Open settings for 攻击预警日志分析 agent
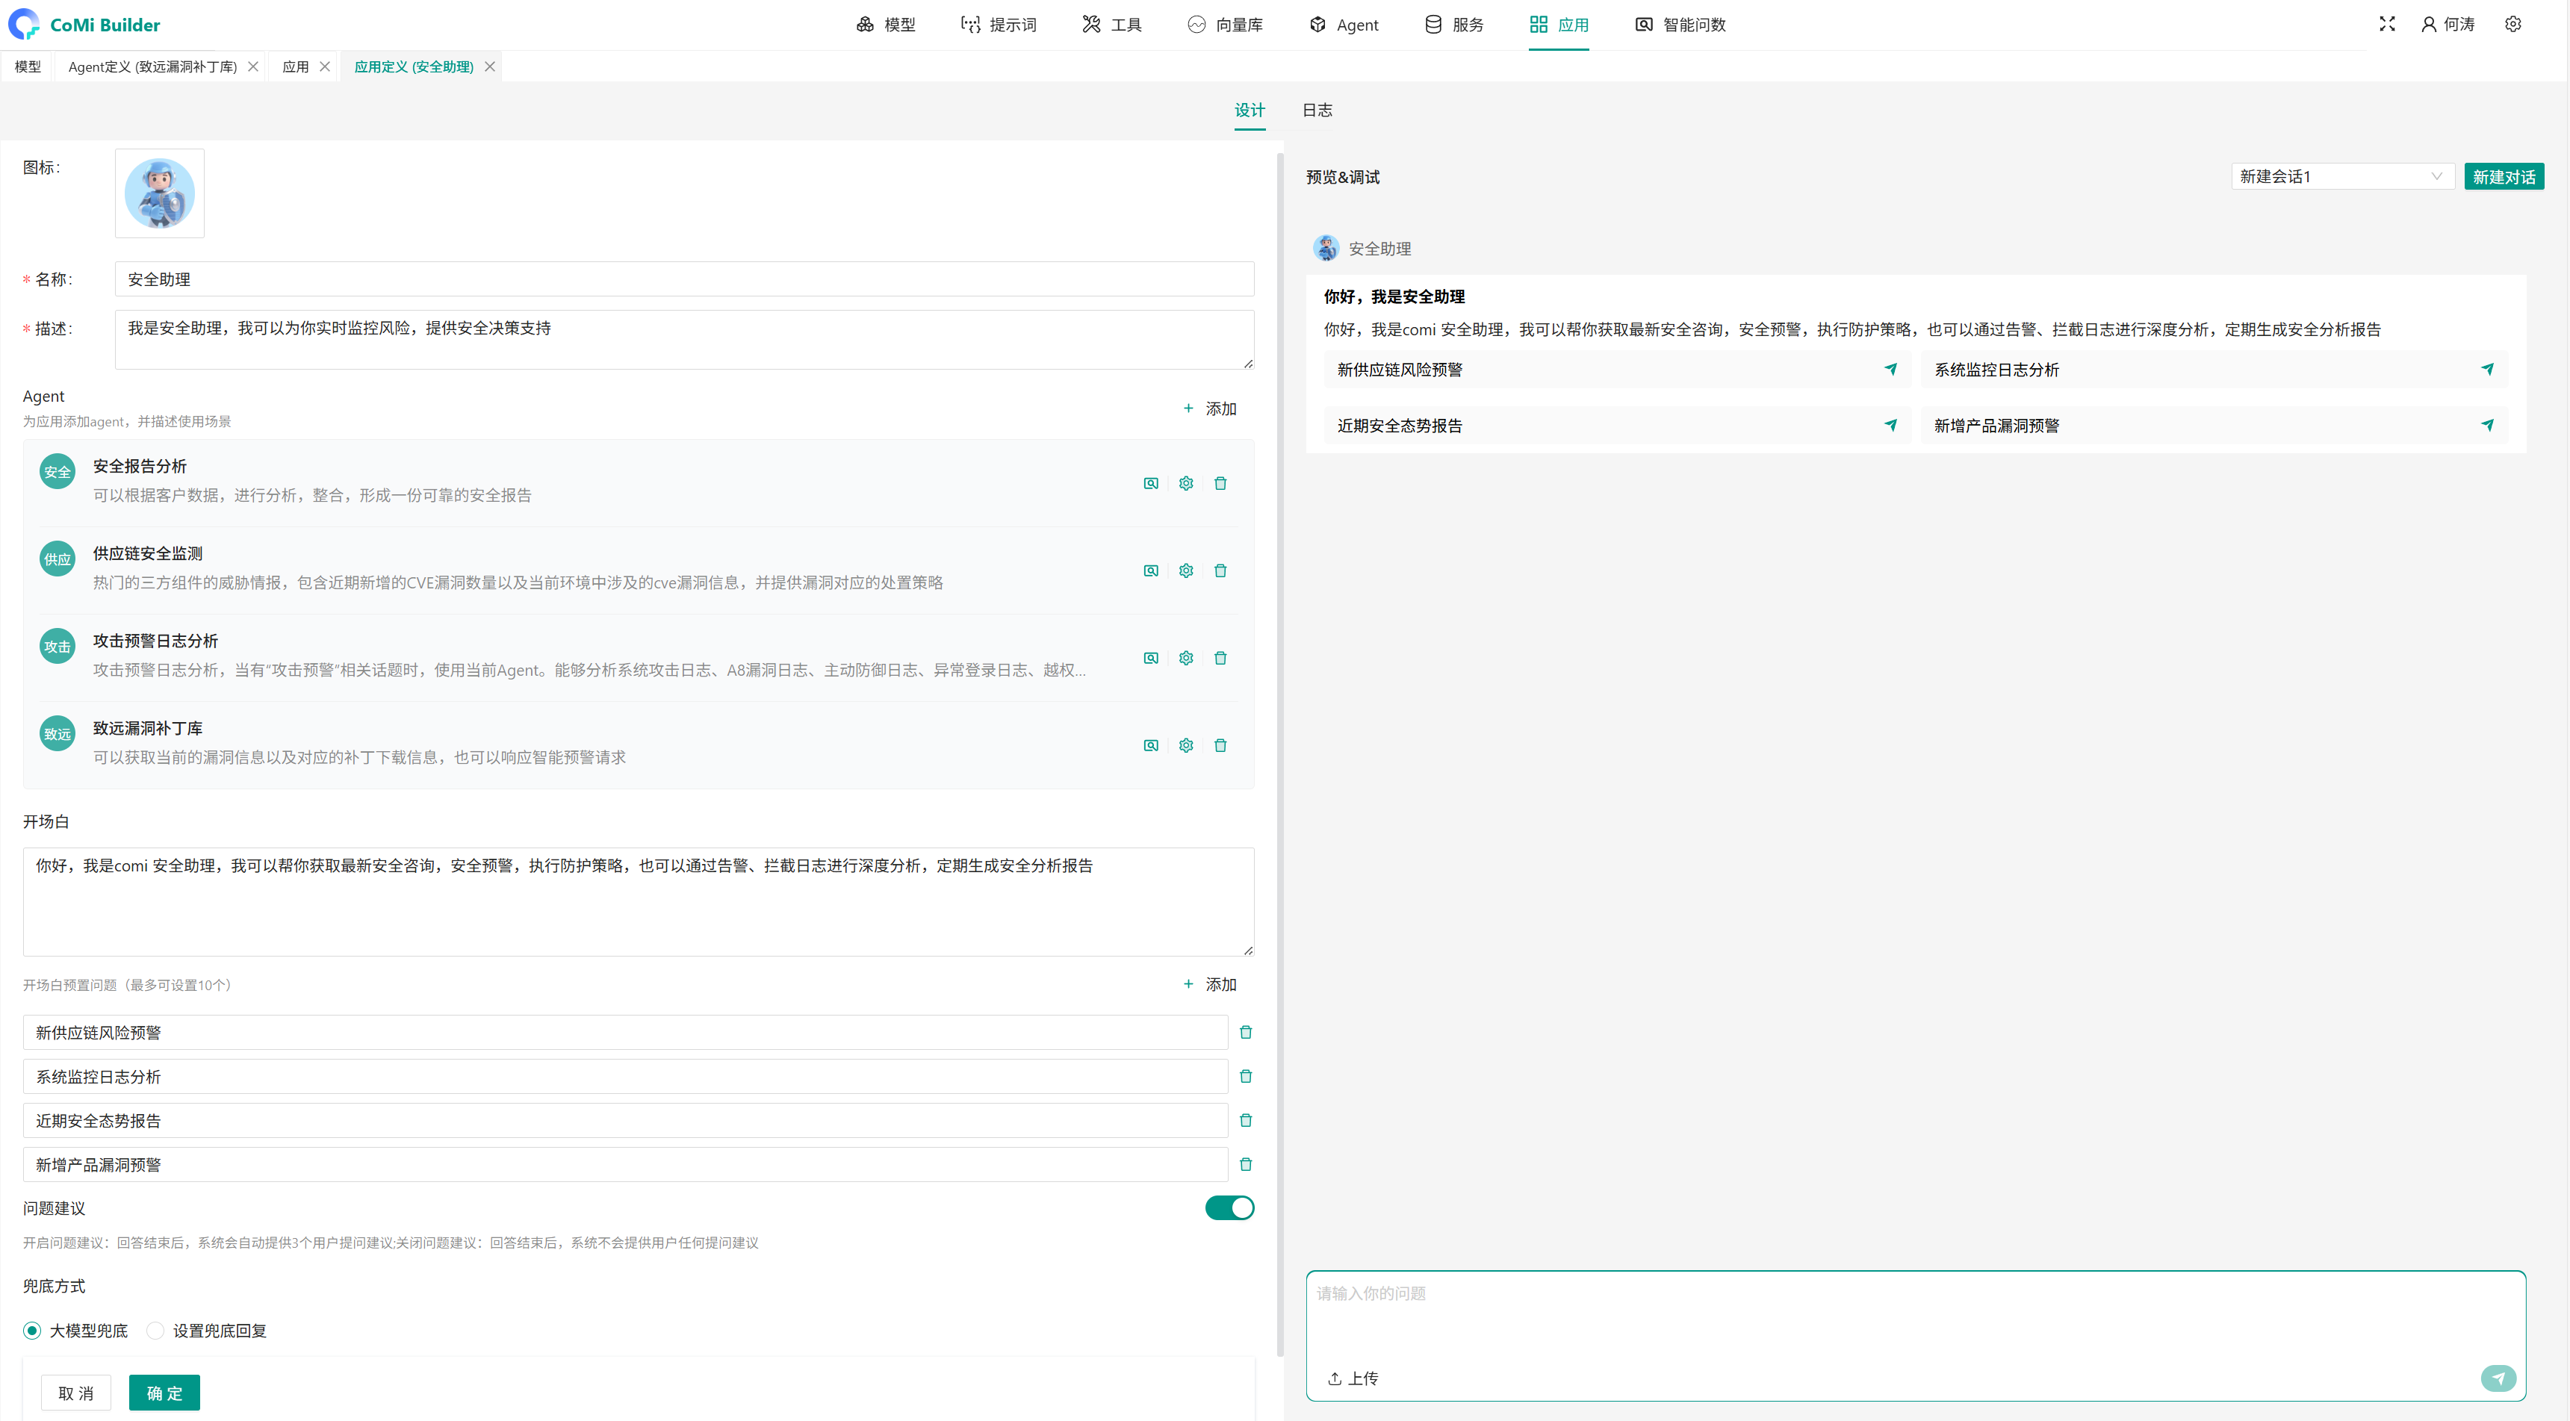Image resolution: width=2570 pixels, height=1421 pixels. click(1185, 658)
